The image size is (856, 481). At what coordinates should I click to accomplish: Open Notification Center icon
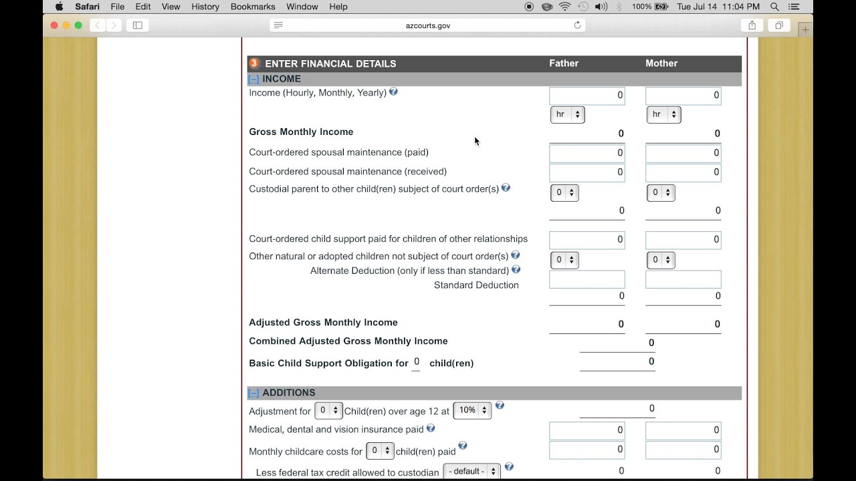pyautogui.click(x=794, y=7)
